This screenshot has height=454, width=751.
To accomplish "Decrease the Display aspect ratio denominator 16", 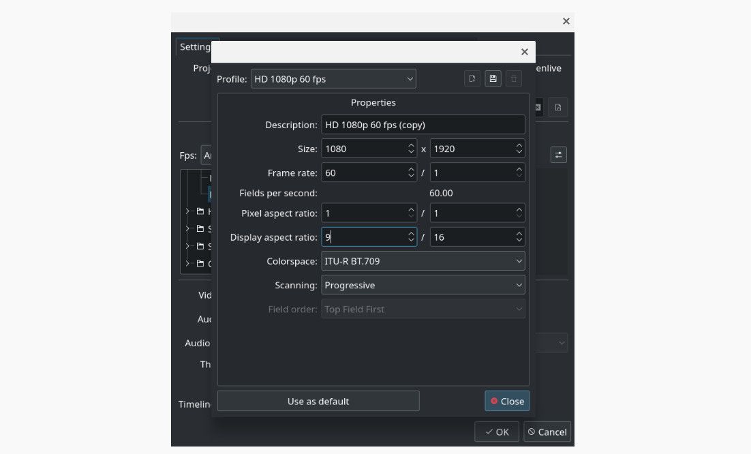I will click(x=519, y=241).
